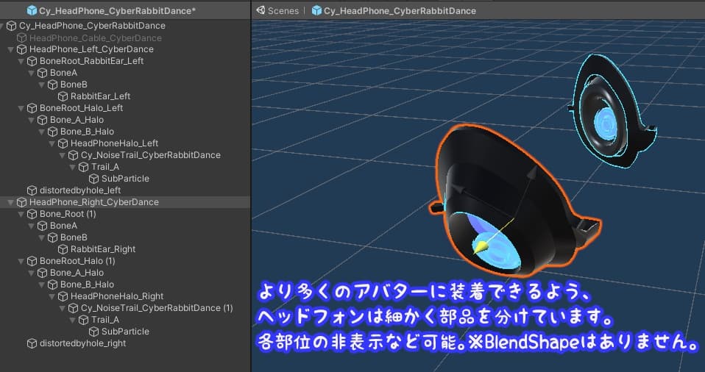Select the HeadPhoneHalo_Right cube icon

coord(63,296)
